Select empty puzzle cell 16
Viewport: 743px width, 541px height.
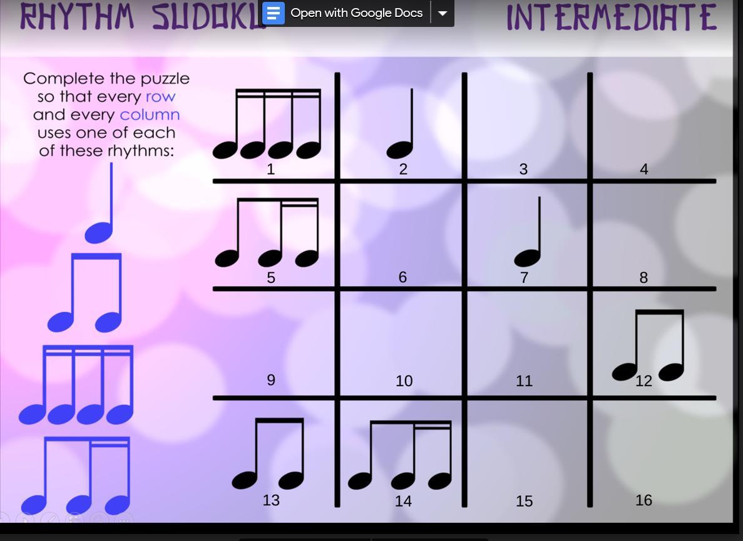(654, 453)
